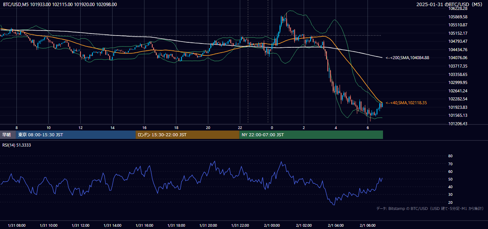The image size is (488, 229).
Task: Click RSI axis level 50
Action: pos(450,179)
